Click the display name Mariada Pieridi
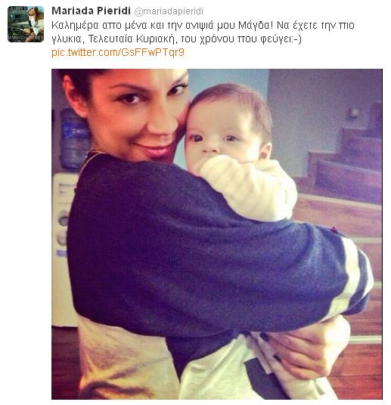The image size is (391, 405). tap(91, 11)
